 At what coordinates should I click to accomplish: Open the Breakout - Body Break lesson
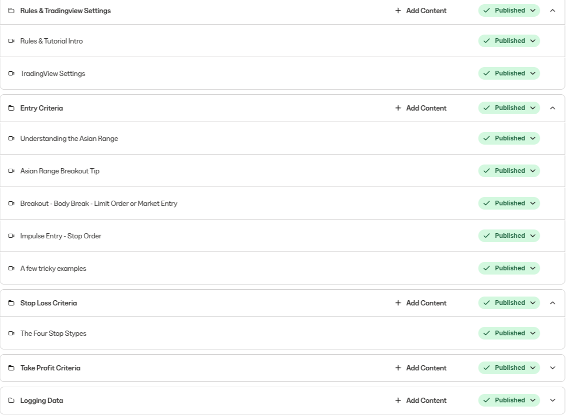tap(98, 203)
